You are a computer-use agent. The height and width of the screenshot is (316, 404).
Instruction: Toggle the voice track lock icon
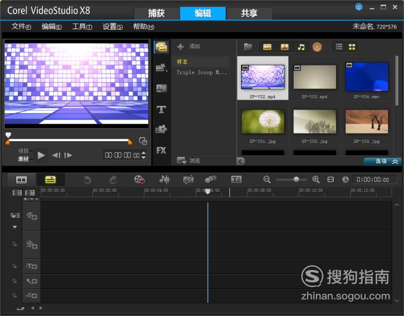[15, 281]
